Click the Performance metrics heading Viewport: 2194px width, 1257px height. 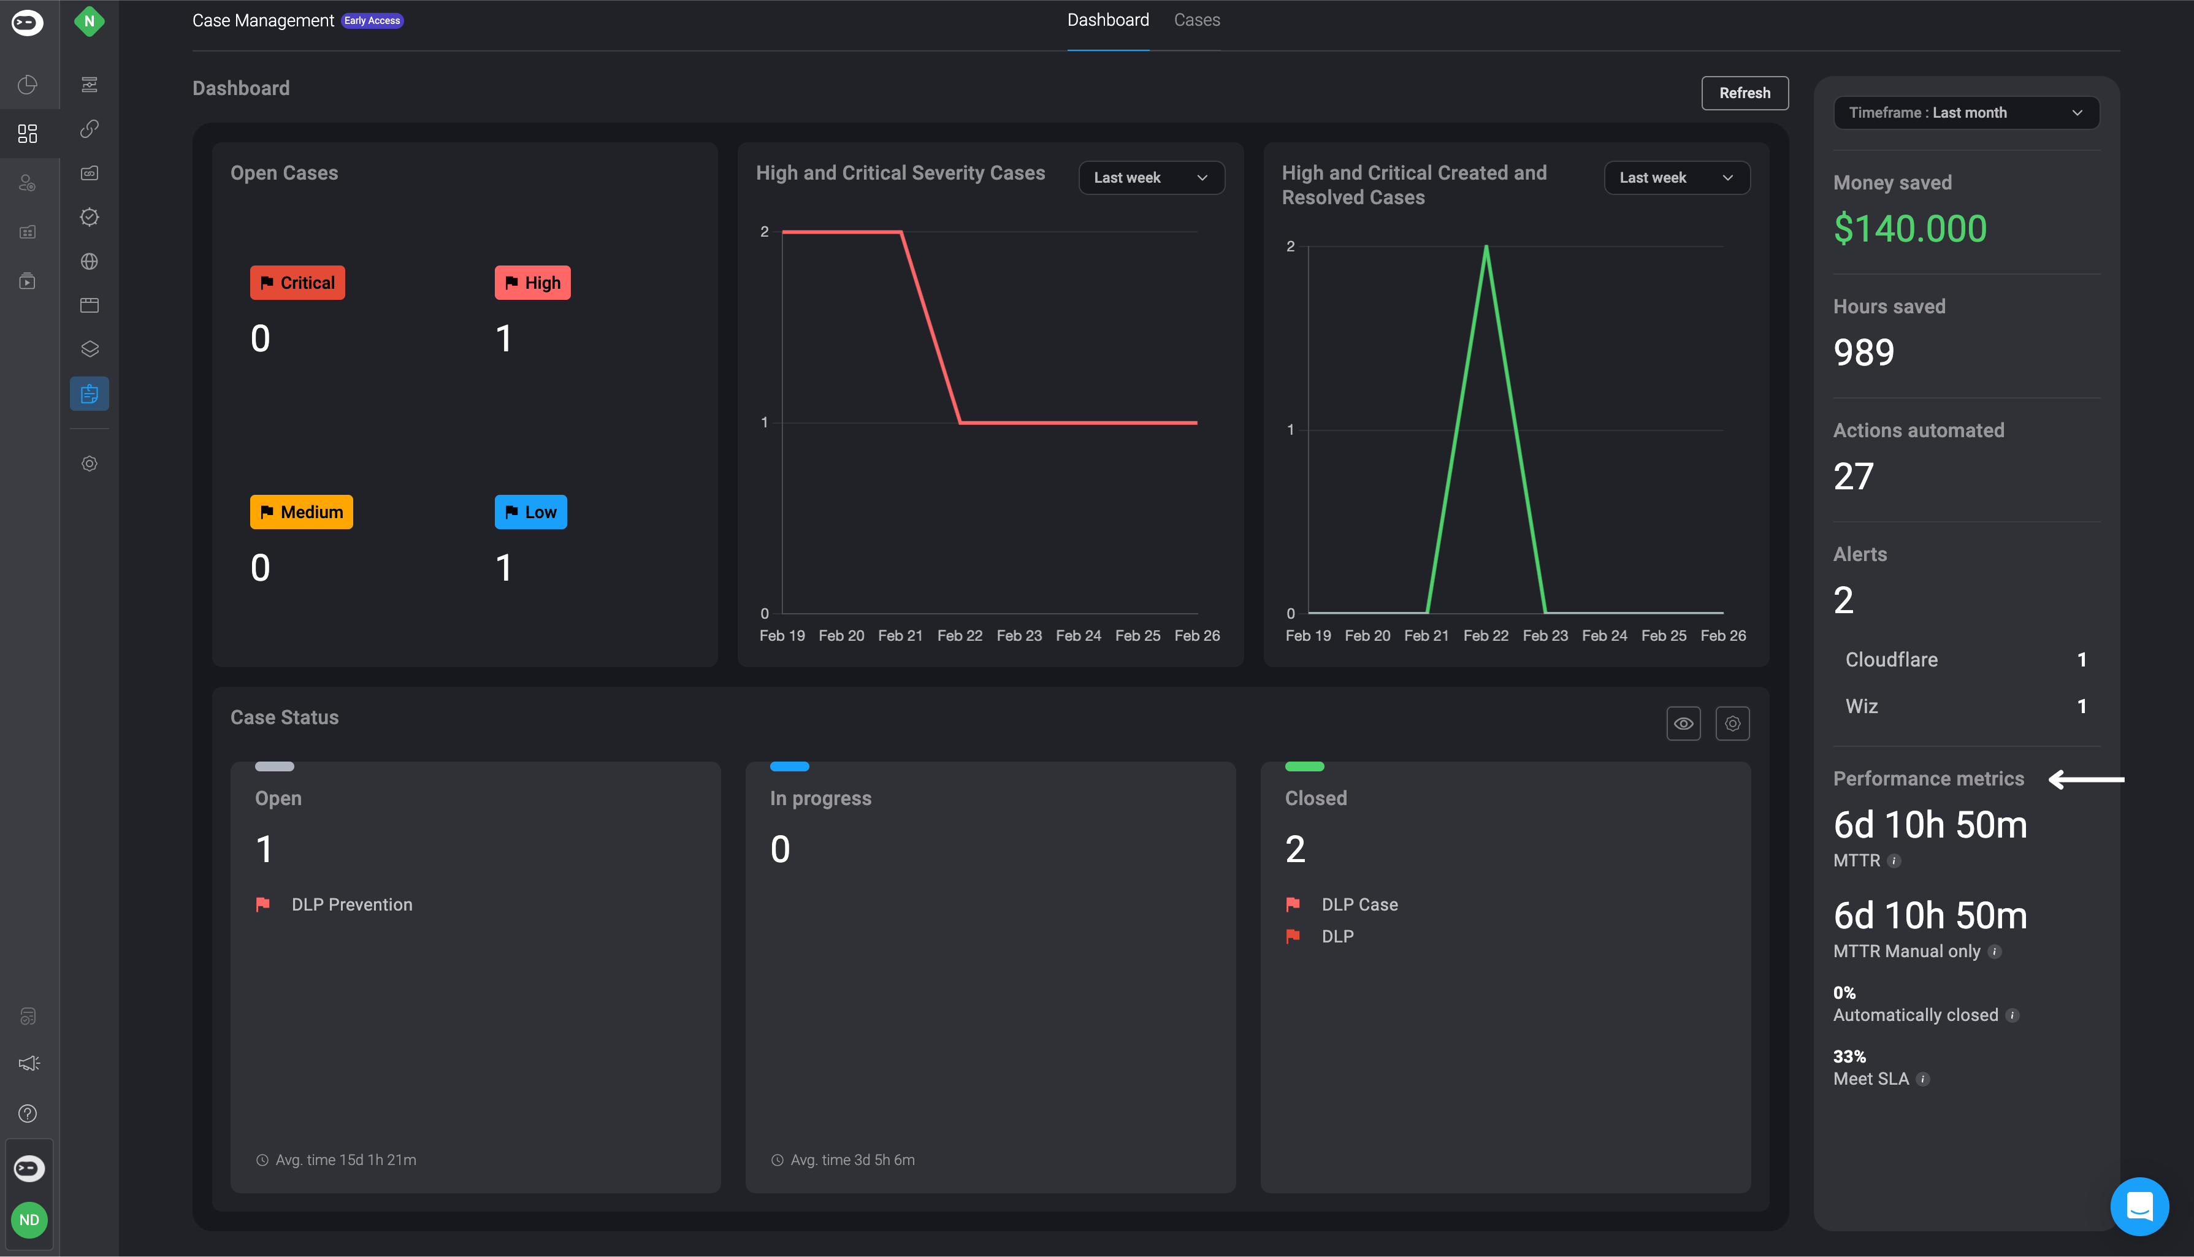pos(1928,779)
